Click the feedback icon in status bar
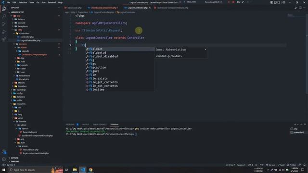Screen dimensions: 308x173 pos(300,165)
